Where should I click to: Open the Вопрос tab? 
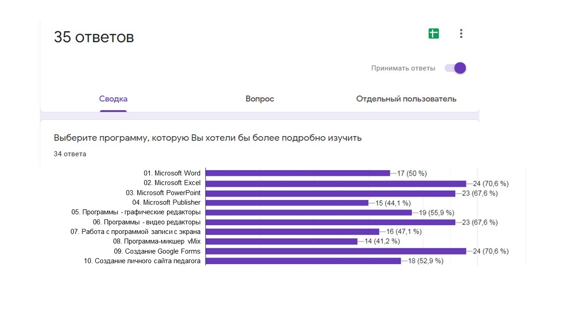point(260,99)
